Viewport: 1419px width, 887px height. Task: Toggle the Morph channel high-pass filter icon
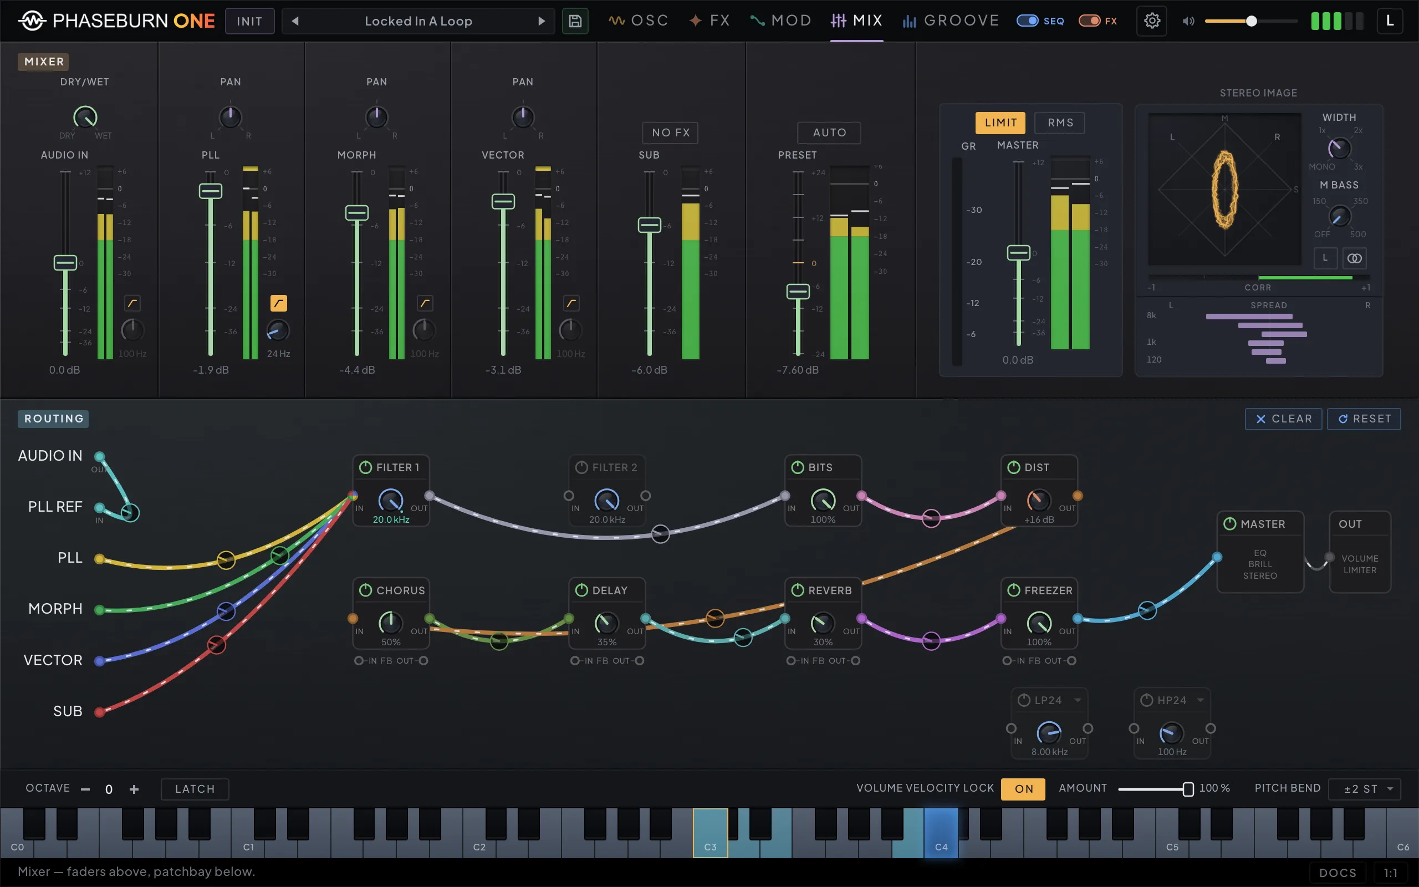pos(425,303)
